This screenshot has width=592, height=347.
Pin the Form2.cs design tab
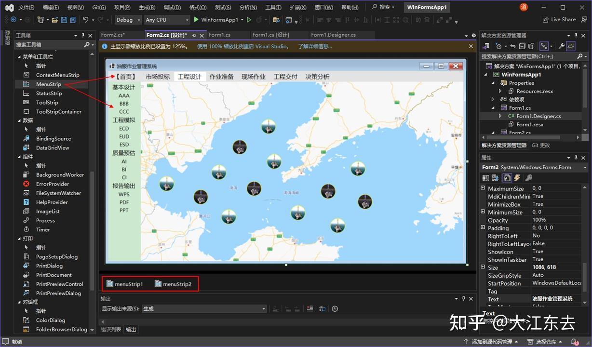click(x=194, y=35)
